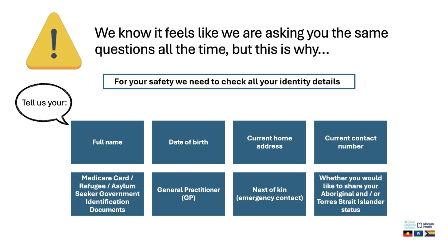The image size is (448, 244).
Task: Click the Progress Pride flag icon
Action: click(430, 233)
